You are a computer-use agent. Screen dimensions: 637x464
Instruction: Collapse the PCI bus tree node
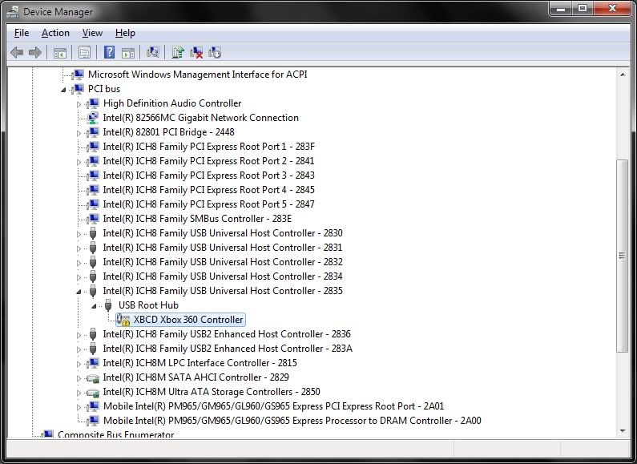[x=64, y=89]
